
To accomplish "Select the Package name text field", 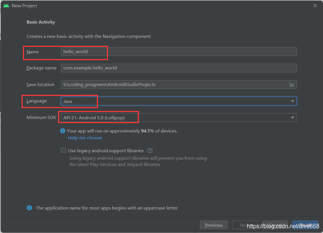I will point(179,68).
